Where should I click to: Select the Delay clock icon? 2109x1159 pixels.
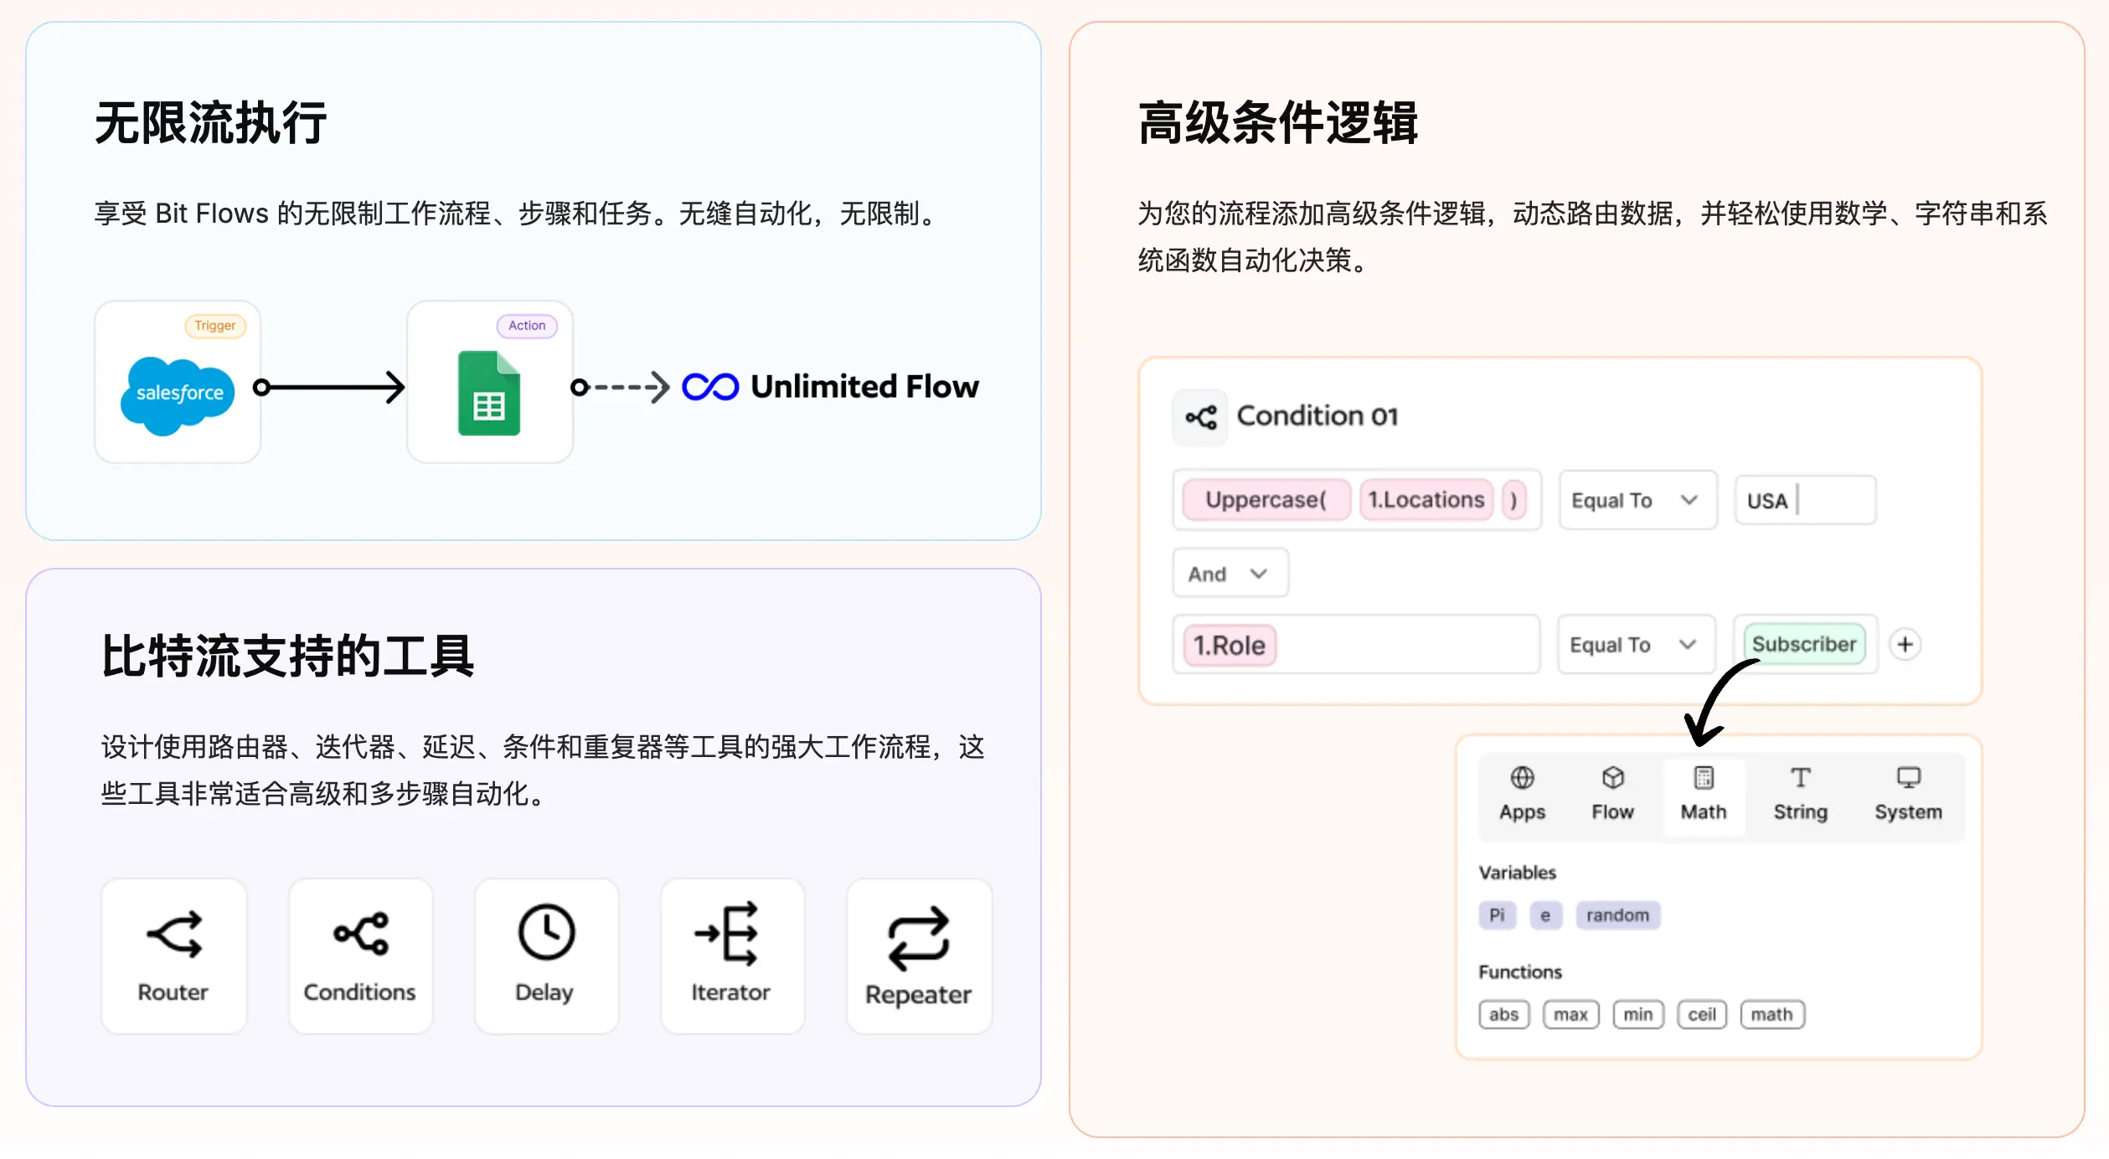pos(546,930)
